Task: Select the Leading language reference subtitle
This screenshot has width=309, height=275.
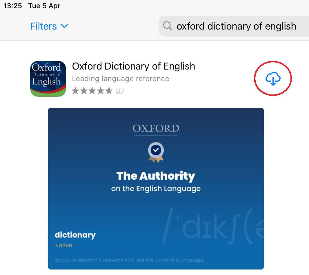Action: (x=121, y=79)
